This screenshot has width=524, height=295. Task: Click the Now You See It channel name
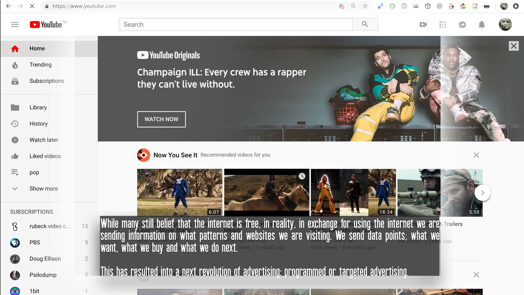(x=175, y=155)
